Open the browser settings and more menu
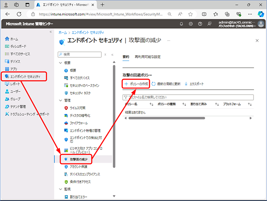The width and height of the screenshot is (267, 201). [250, 14]
